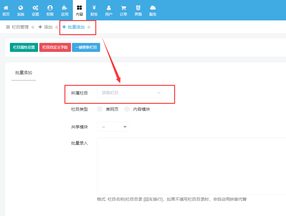
Task: Open the 系统 globe icon
Action: click(x=21, y=8)
